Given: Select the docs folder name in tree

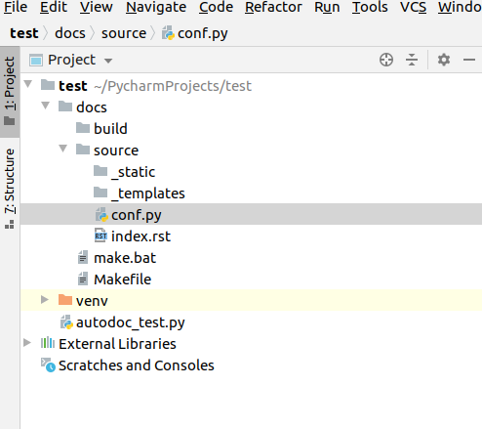Looking at the screenshot, I should tap(92, 107).
